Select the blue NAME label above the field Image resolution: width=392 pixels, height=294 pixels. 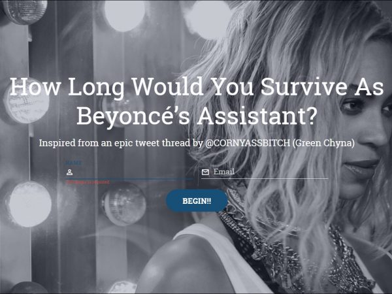coord(73,163)
